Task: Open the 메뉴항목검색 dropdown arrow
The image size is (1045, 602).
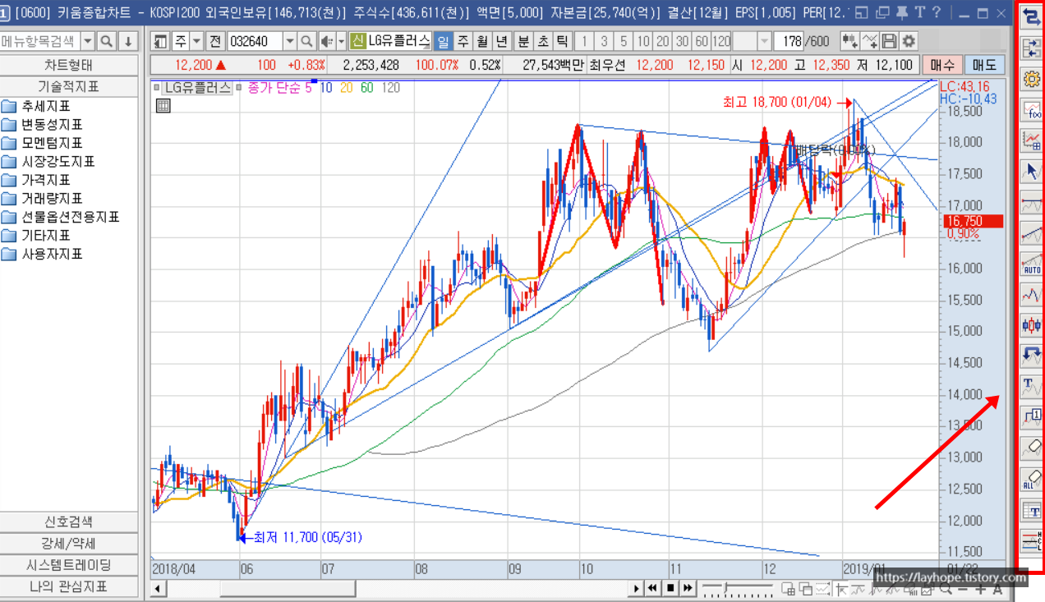Action: (88, 42)
